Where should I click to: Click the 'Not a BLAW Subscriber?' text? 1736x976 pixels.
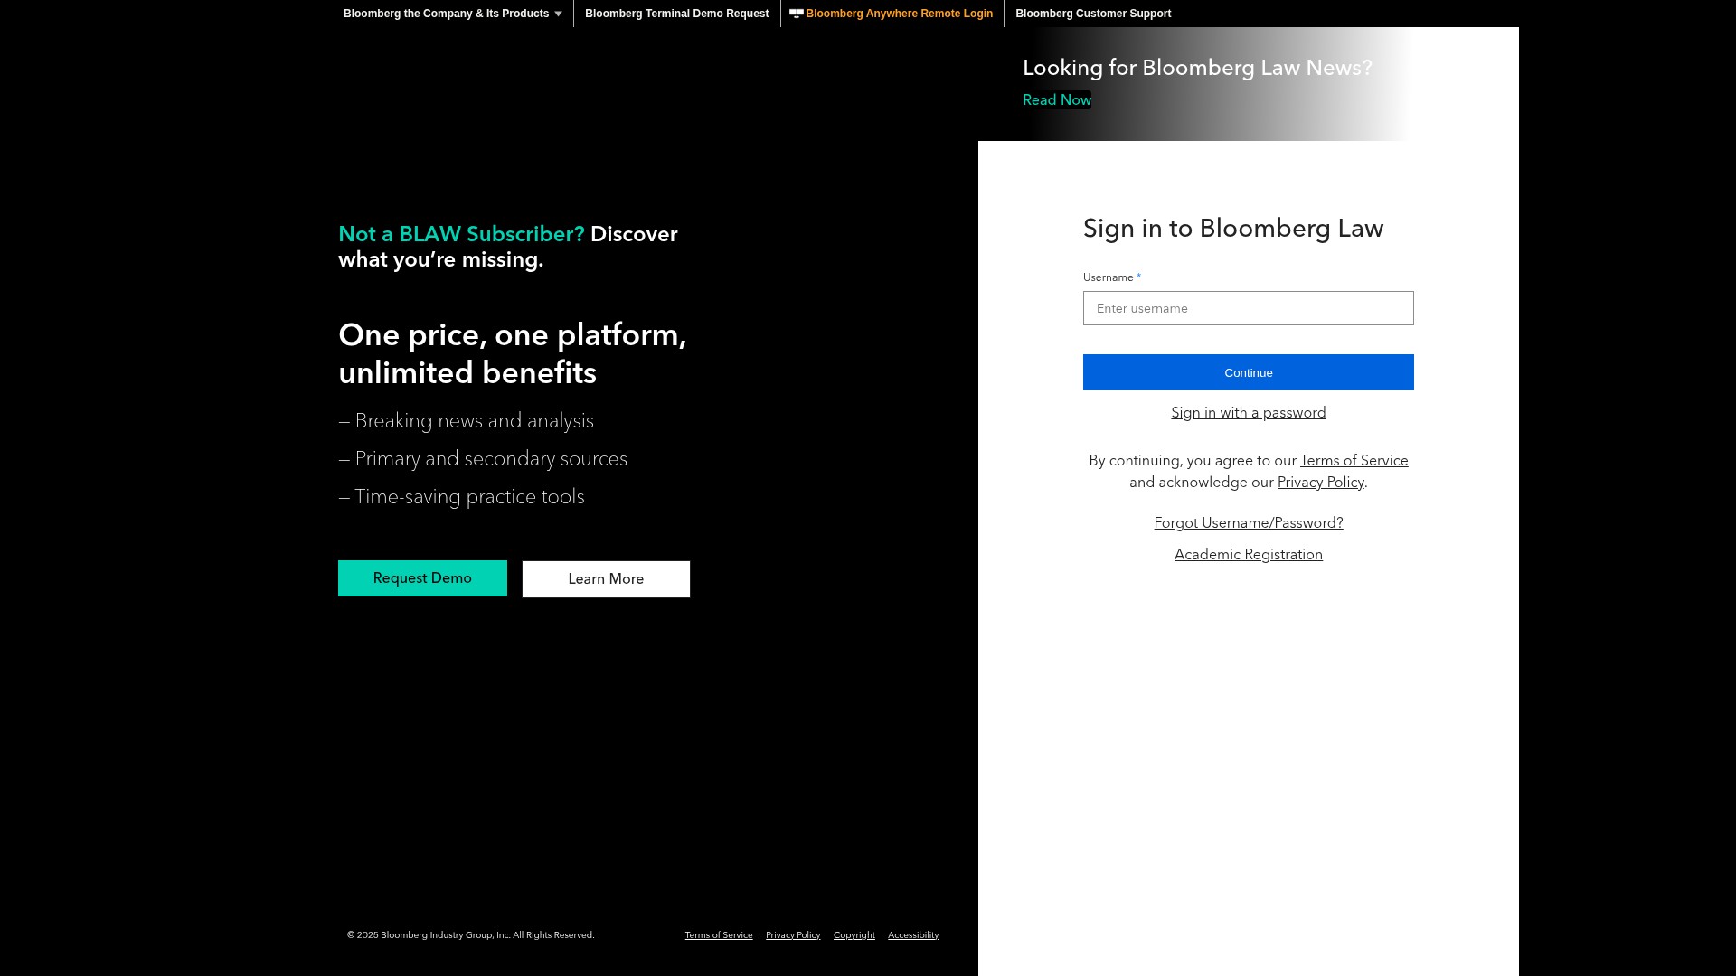click(461, 234)
